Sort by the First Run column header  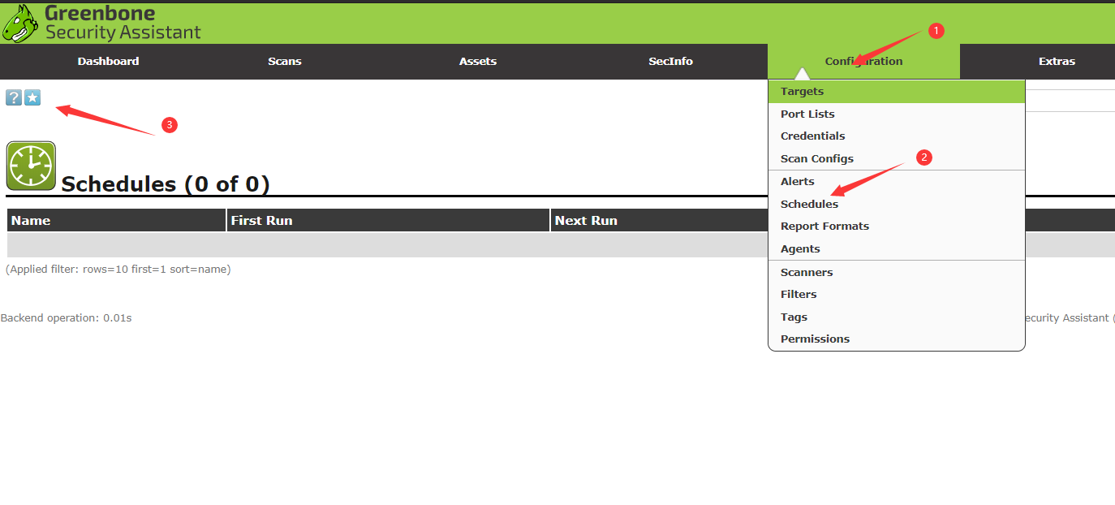[261, 221]
